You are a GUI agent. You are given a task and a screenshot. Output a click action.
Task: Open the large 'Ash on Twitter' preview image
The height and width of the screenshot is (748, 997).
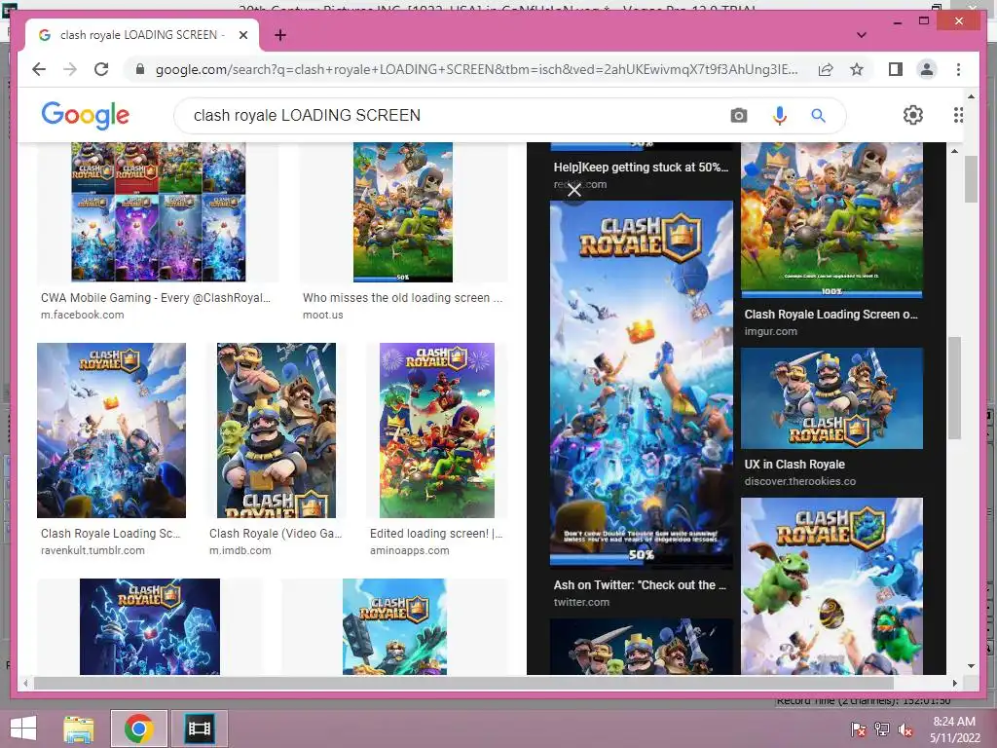click(x=641, y=383)
